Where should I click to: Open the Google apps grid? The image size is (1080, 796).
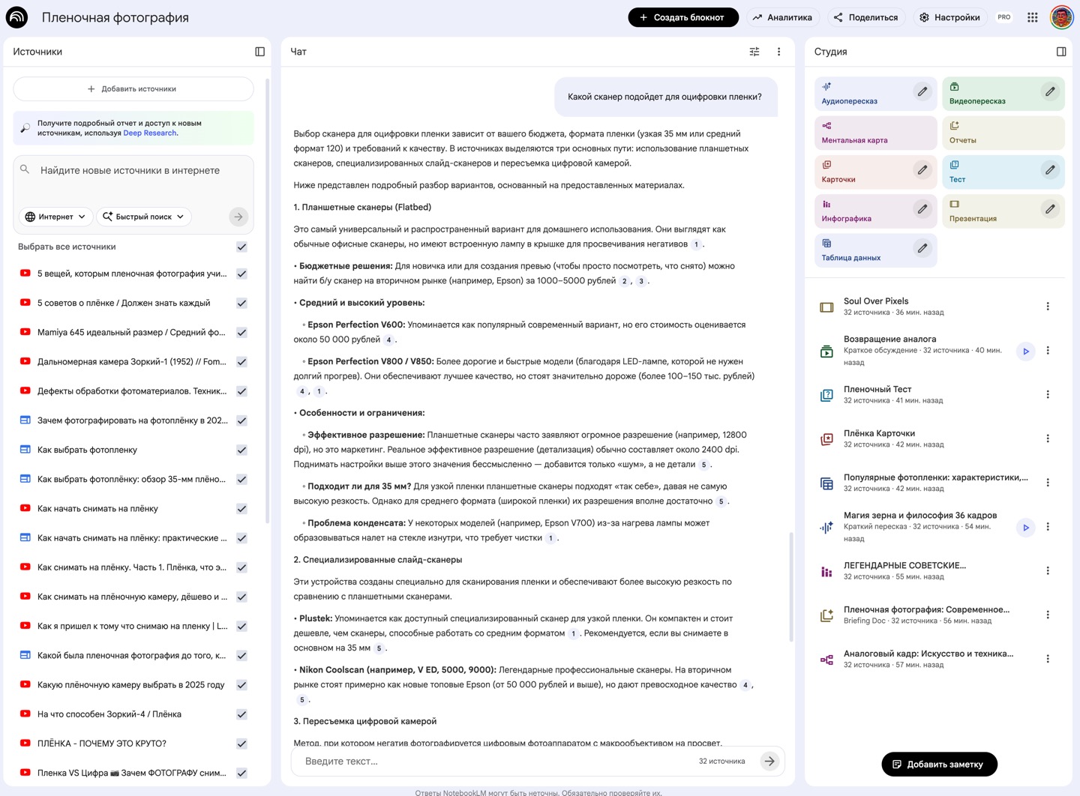[x=1033, y=17]
